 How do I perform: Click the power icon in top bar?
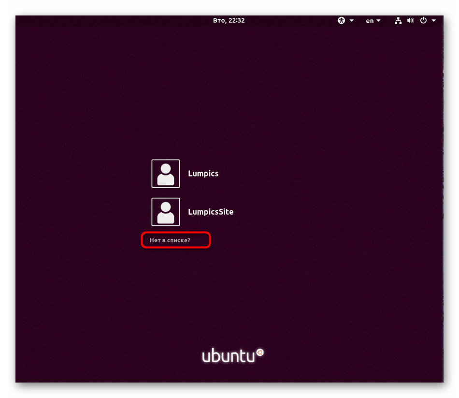coord(423,20)
